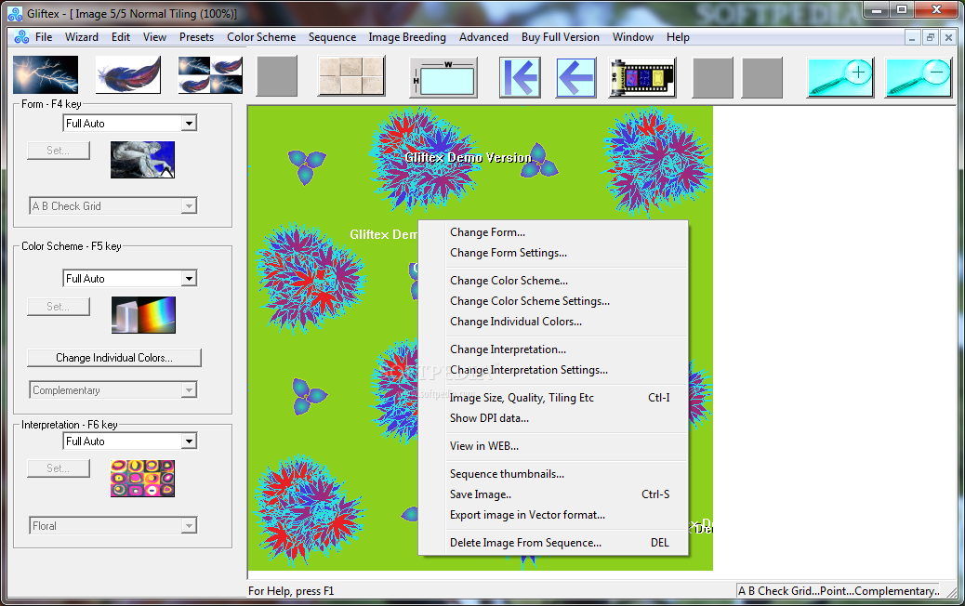Choose Change Color Scheme Settings... entry
965x606 pixels.
click(552, 301)
